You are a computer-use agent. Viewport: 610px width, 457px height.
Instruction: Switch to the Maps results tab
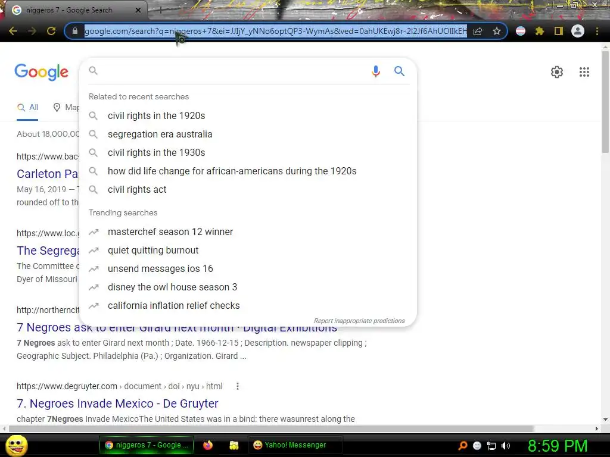point(66,108)
